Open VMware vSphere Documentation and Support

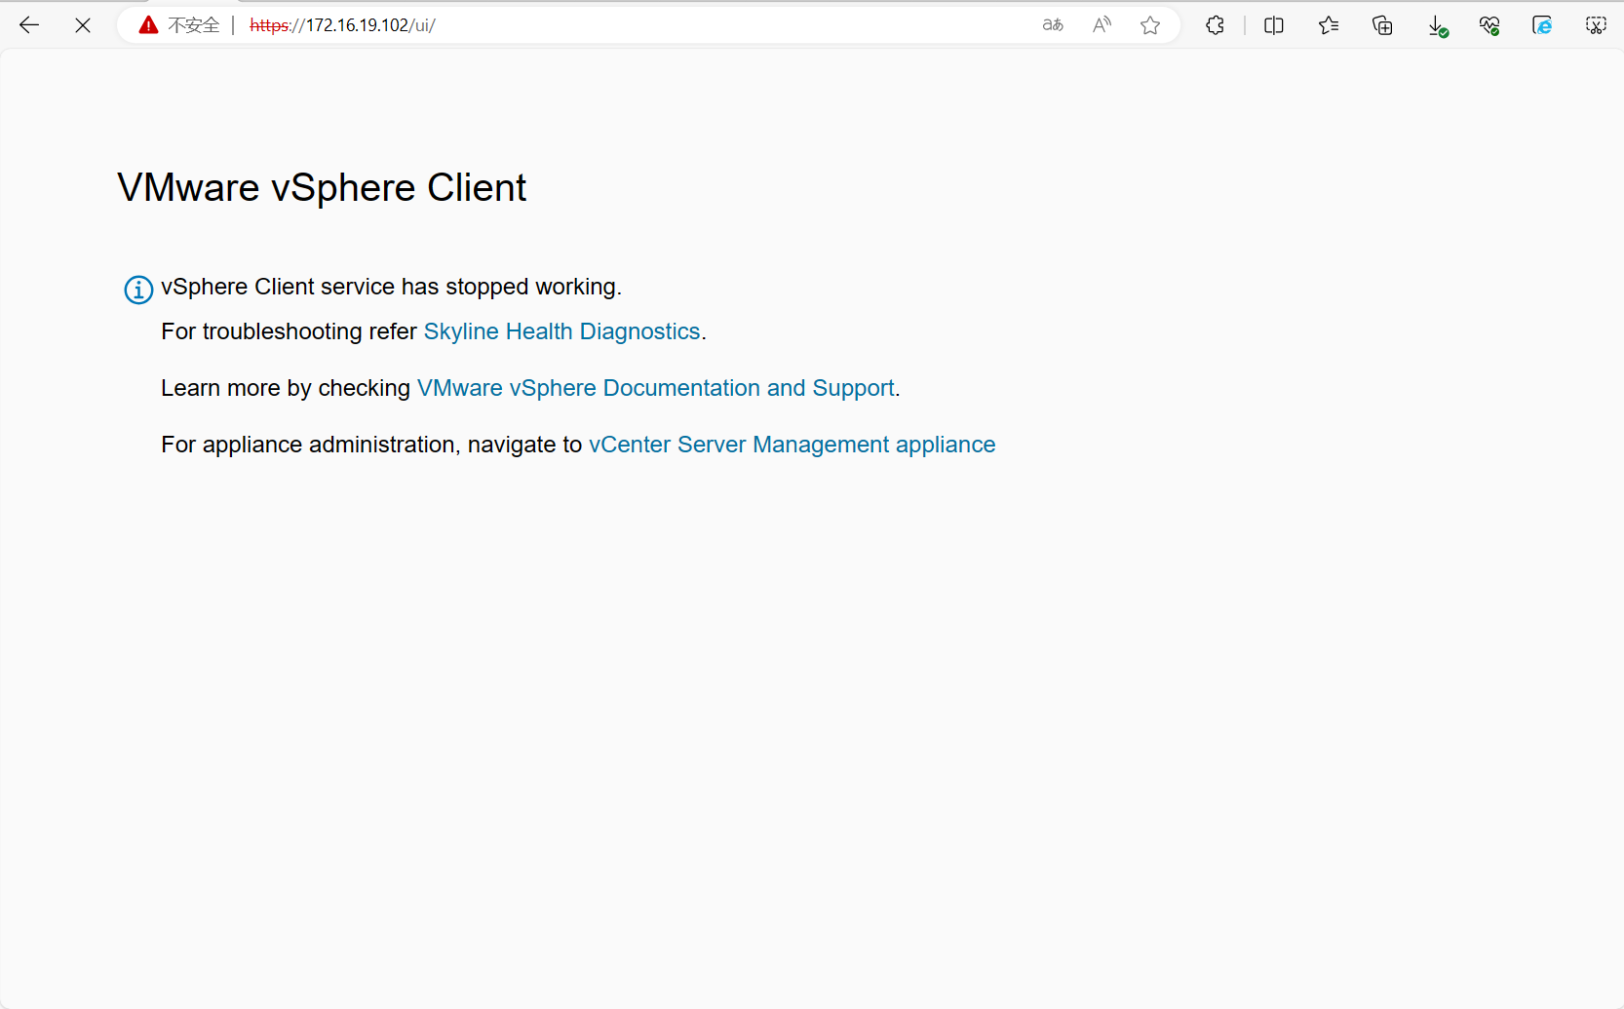tap(655, 388)
